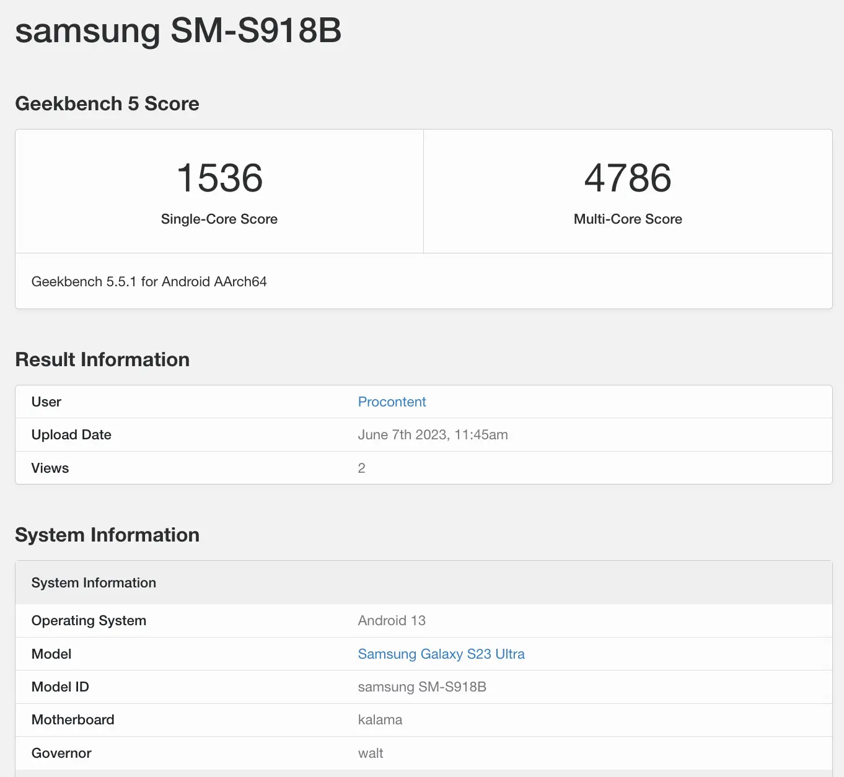Click the samsung SM-S918B page title
This screenshot has height=777, width=844.
pos(178,30)
